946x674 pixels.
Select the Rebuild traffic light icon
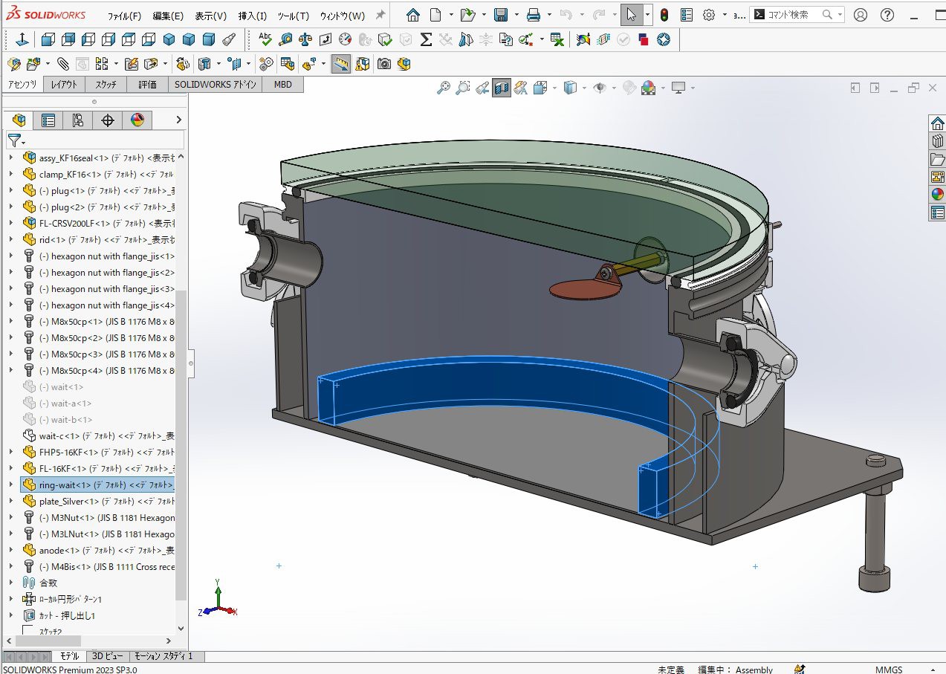[x=664, y=15]
